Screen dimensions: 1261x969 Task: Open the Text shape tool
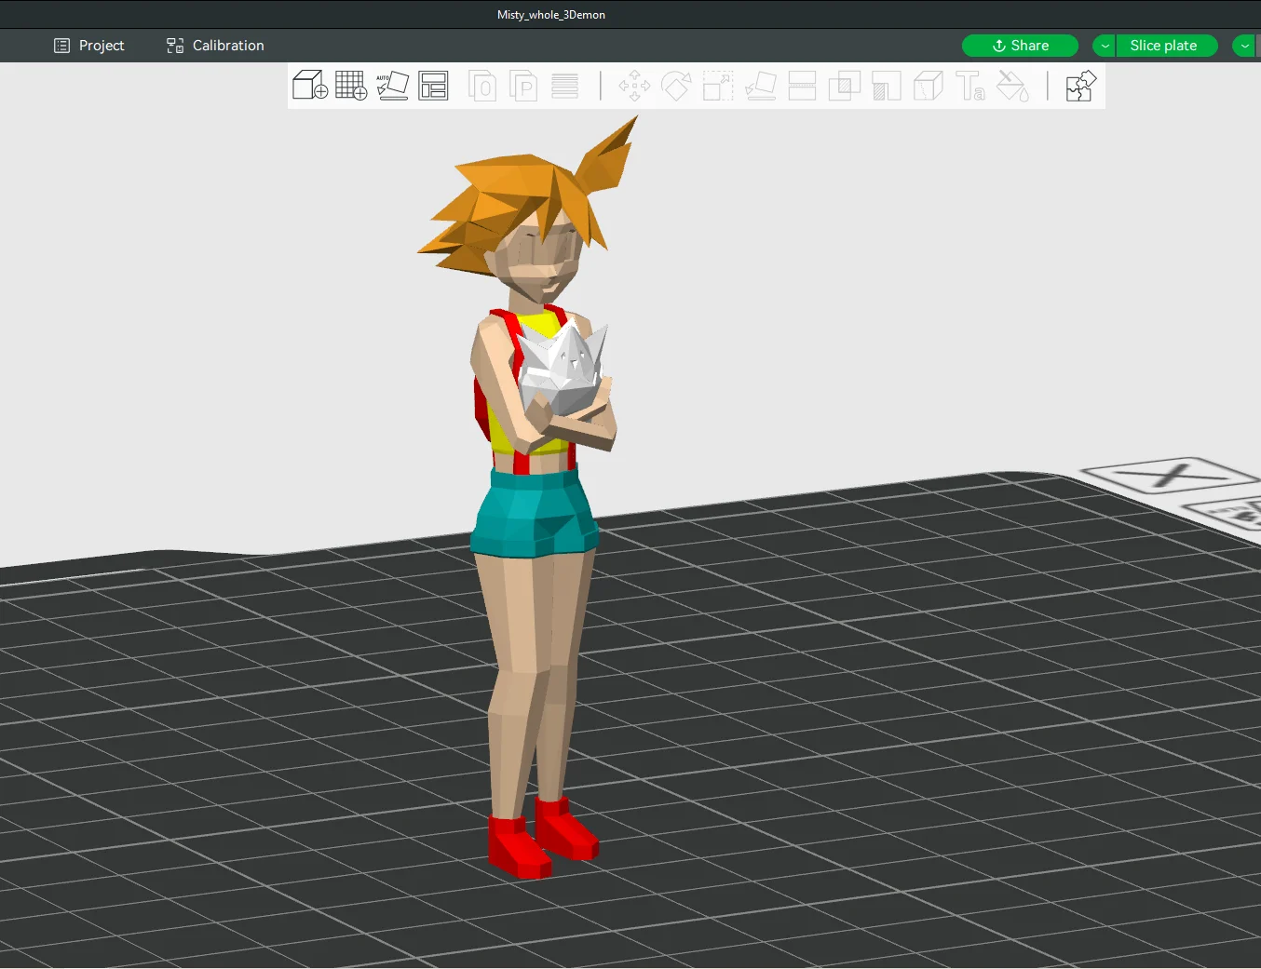pyautogui.click(x=970, y=86)
